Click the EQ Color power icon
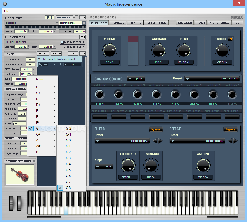 pyautogui.click(x=230, y=39)
